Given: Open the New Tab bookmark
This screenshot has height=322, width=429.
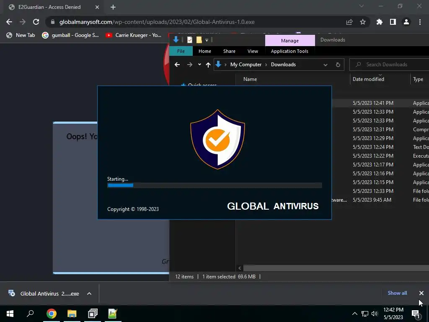Looking at the screenshot, I should 21,35.
